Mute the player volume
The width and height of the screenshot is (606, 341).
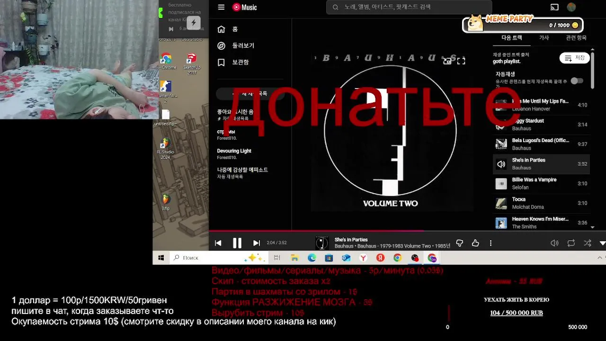click(x=554, y=243)
